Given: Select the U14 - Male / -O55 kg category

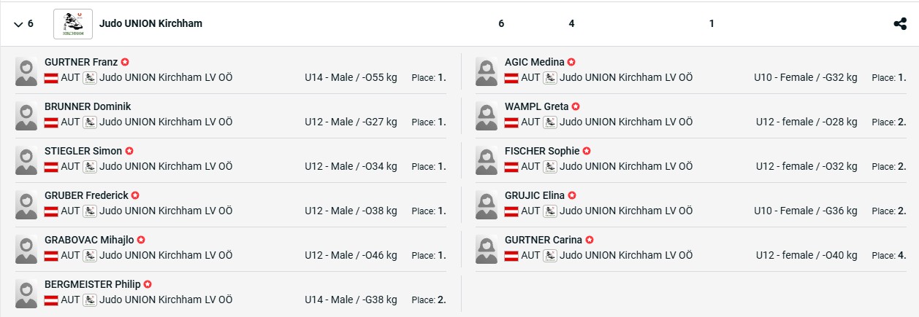Looking at the screenshot, I should [x=351, y=77].
